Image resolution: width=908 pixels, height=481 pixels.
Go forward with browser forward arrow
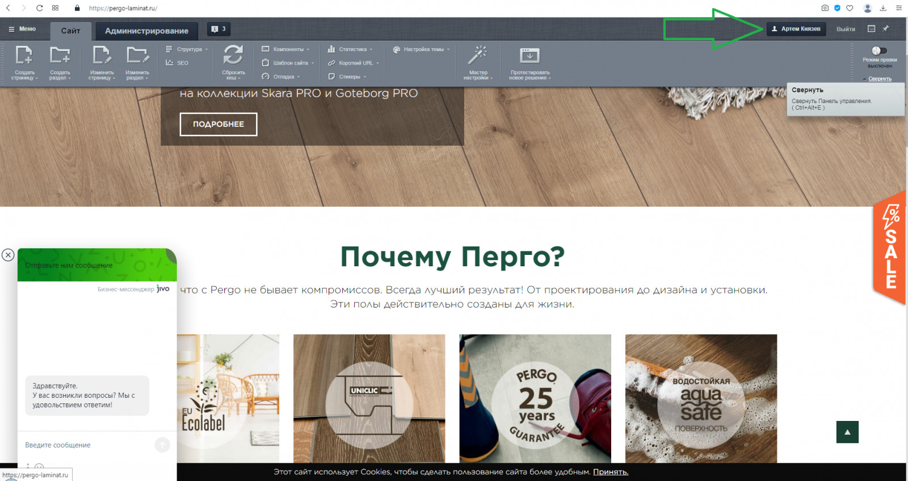tap(23, 8)
